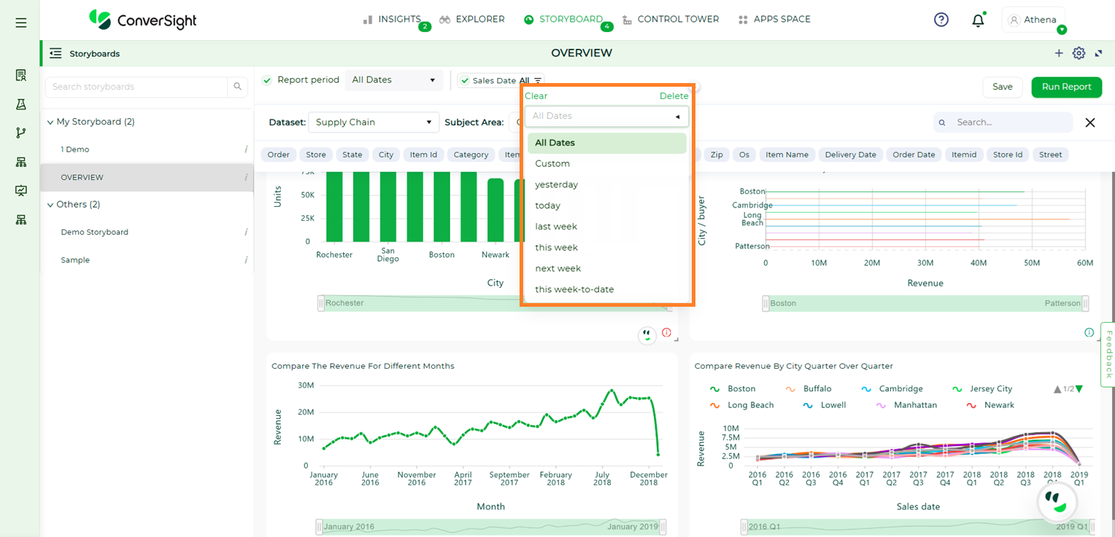This screenshot has height=537, width=1115.
Task: Switch to APPS SPACE tab
Action: click(774, 20)
